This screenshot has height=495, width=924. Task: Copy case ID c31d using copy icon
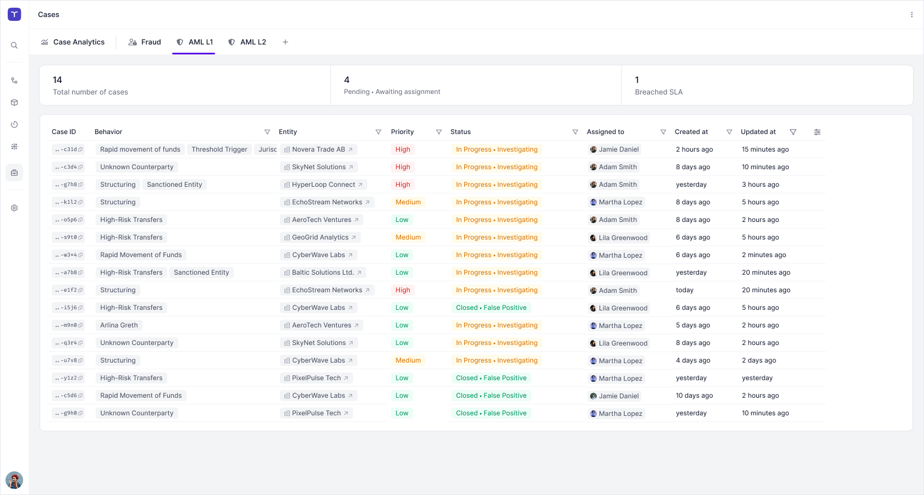pyautogui.click(x=80, y=149)
